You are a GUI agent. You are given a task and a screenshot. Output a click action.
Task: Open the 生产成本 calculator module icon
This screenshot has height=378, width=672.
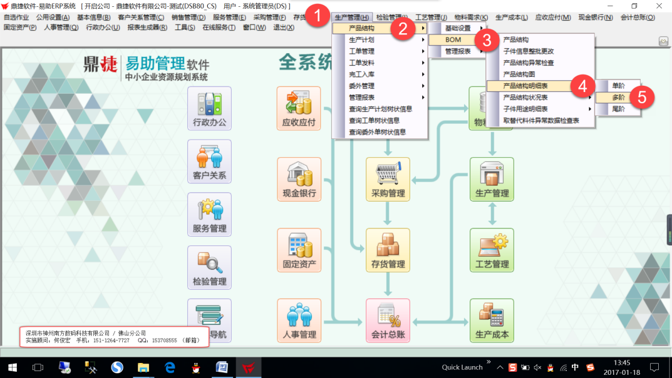click(492, 320)
